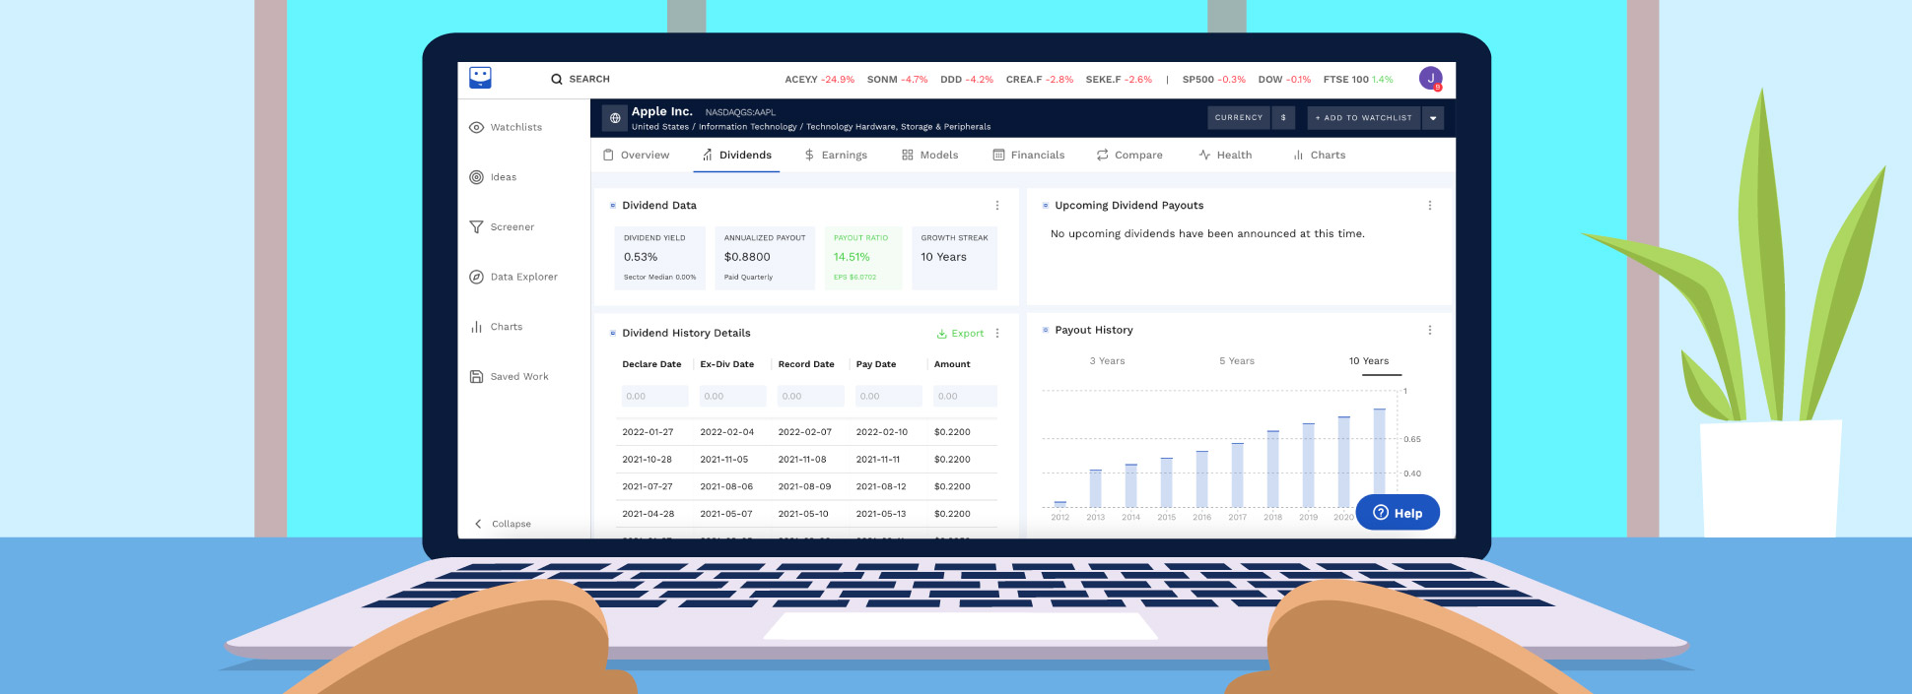
Task: Click pay date 2021-05-13 cell
Action: (881, 514)
